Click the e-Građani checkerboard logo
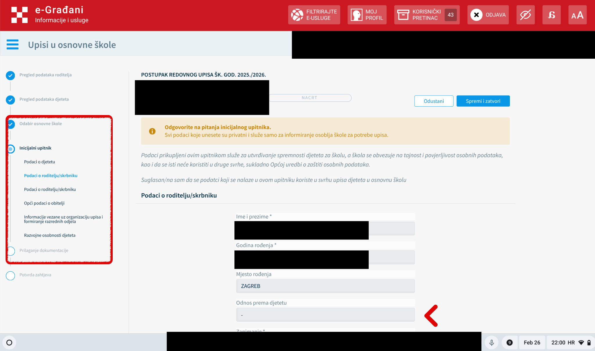 (x=19, y=15)
